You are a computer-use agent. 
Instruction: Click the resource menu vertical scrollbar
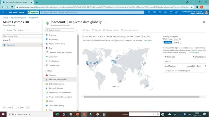[x=78, y=50]
